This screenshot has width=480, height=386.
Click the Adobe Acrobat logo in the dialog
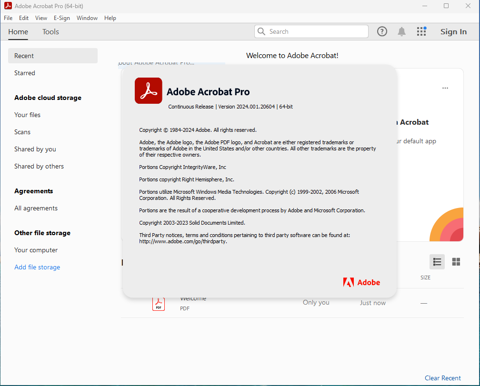tap(148, 90)
